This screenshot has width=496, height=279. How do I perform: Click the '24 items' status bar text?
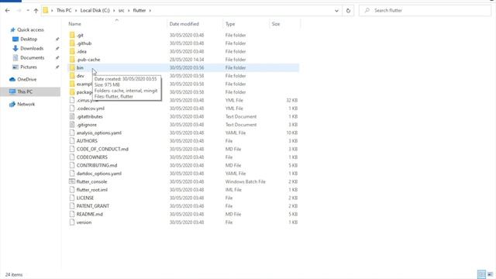point(14,274)
